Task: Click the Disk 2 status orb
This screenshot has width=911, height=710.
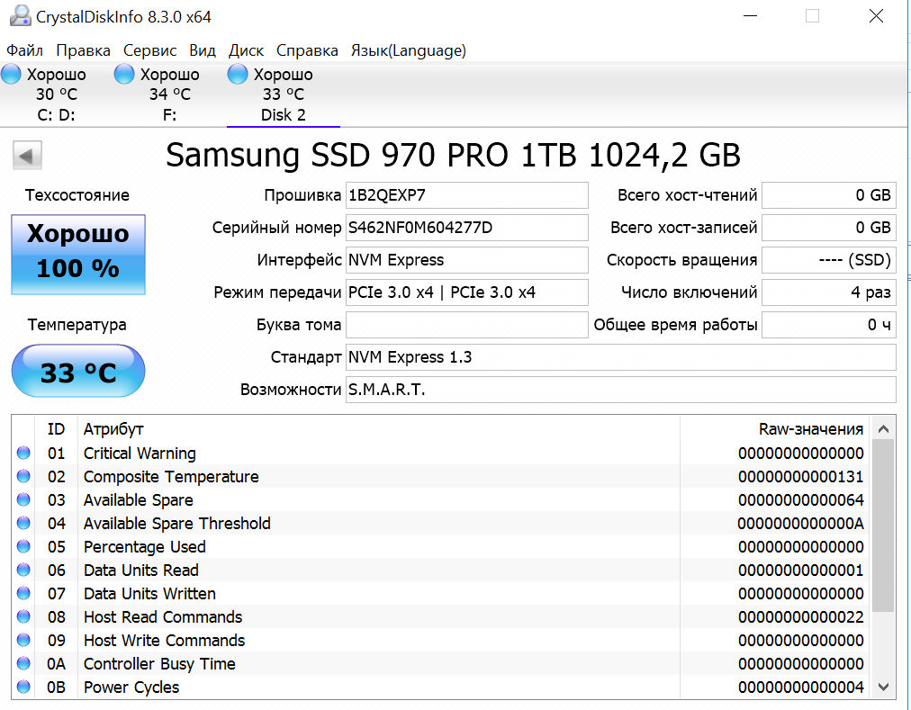Action: tap(239, 75)
